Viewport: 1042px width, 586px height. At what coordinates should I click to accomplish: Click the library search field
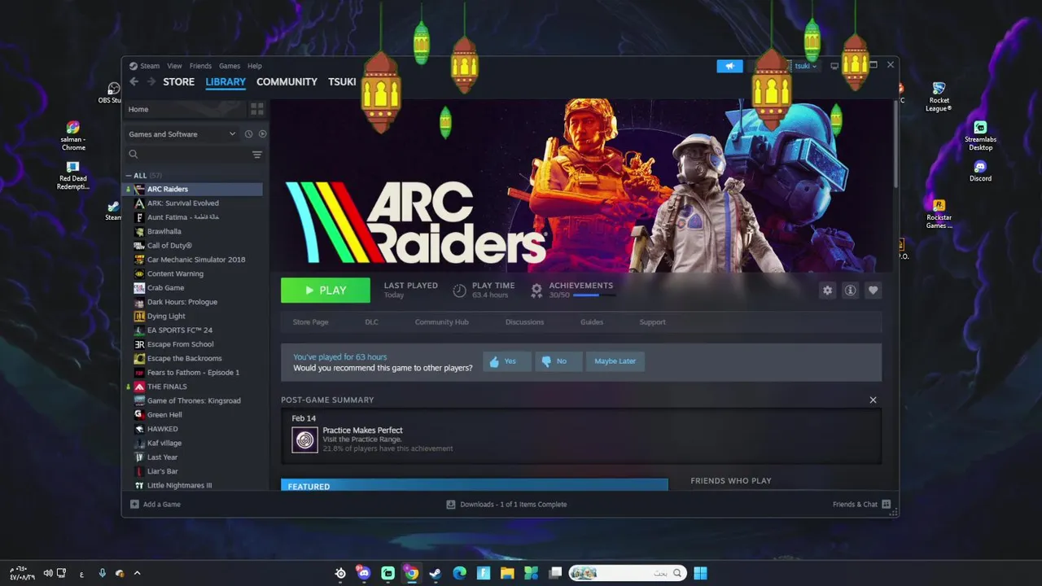187,155
